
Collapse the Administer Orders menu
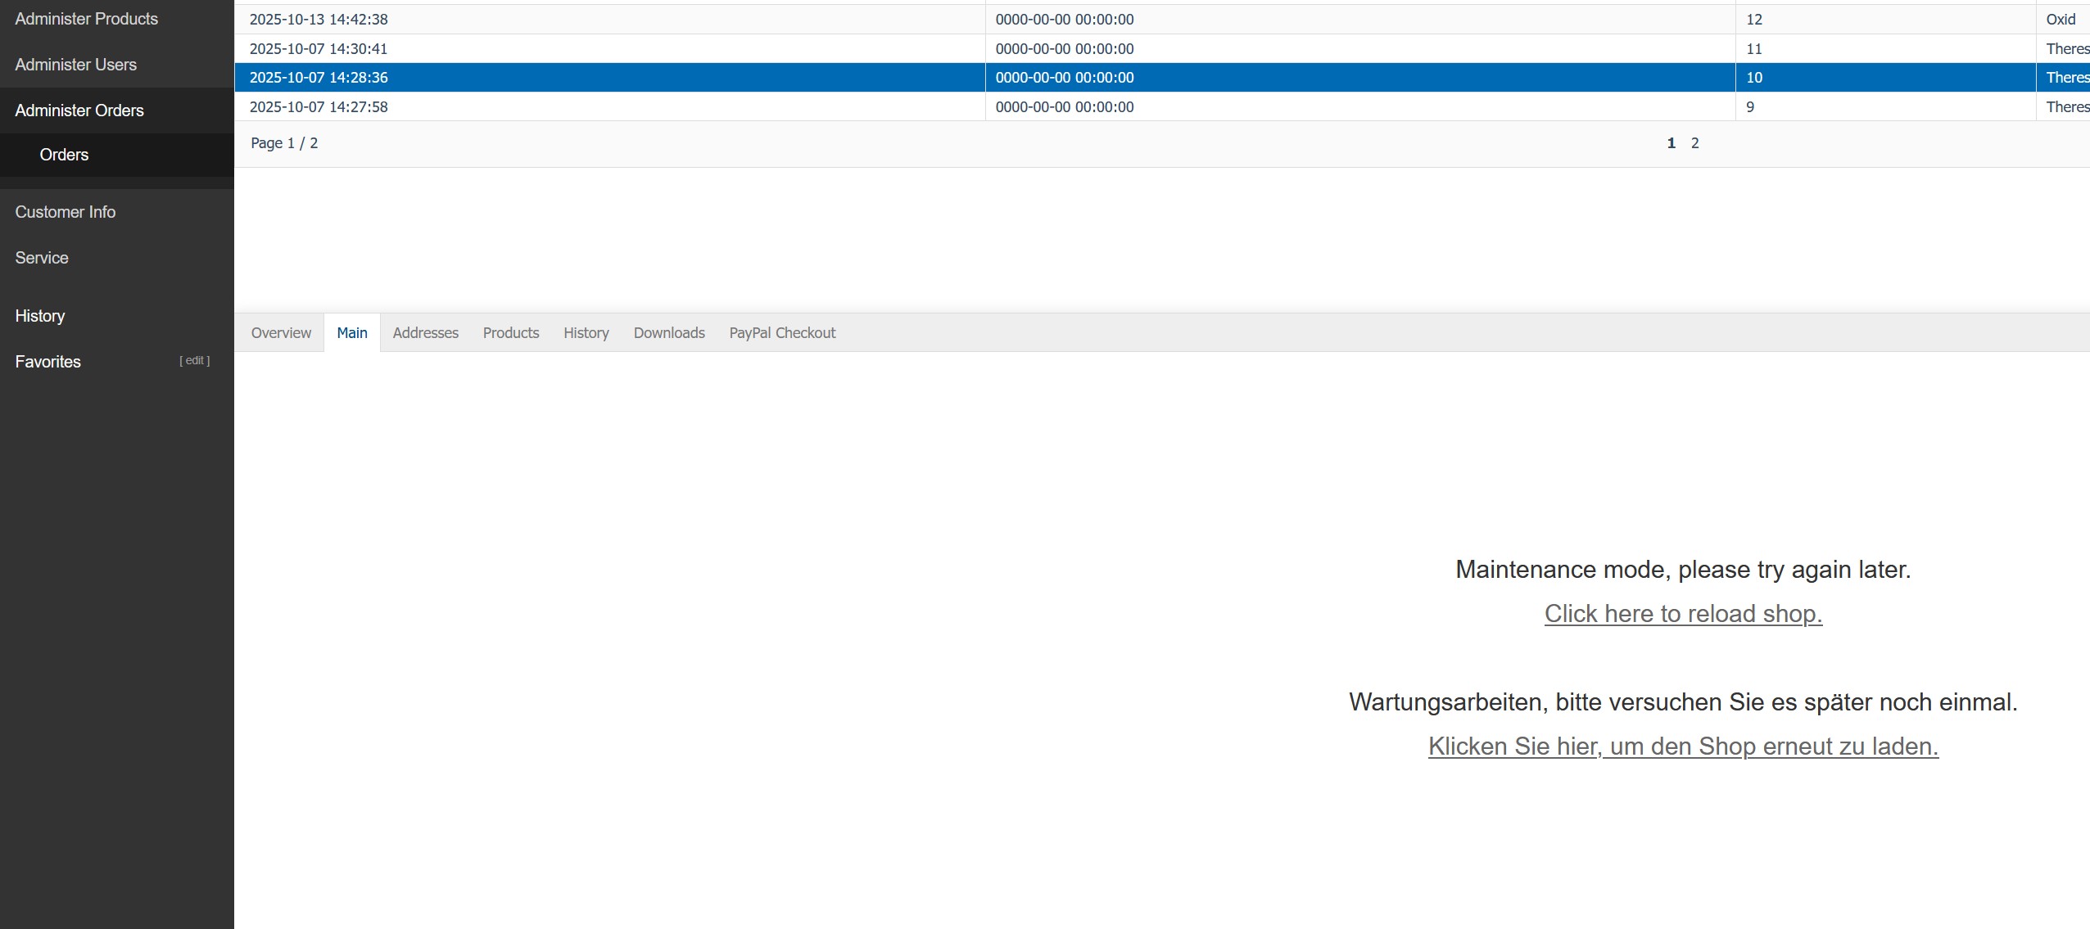(x=79, y=110)
